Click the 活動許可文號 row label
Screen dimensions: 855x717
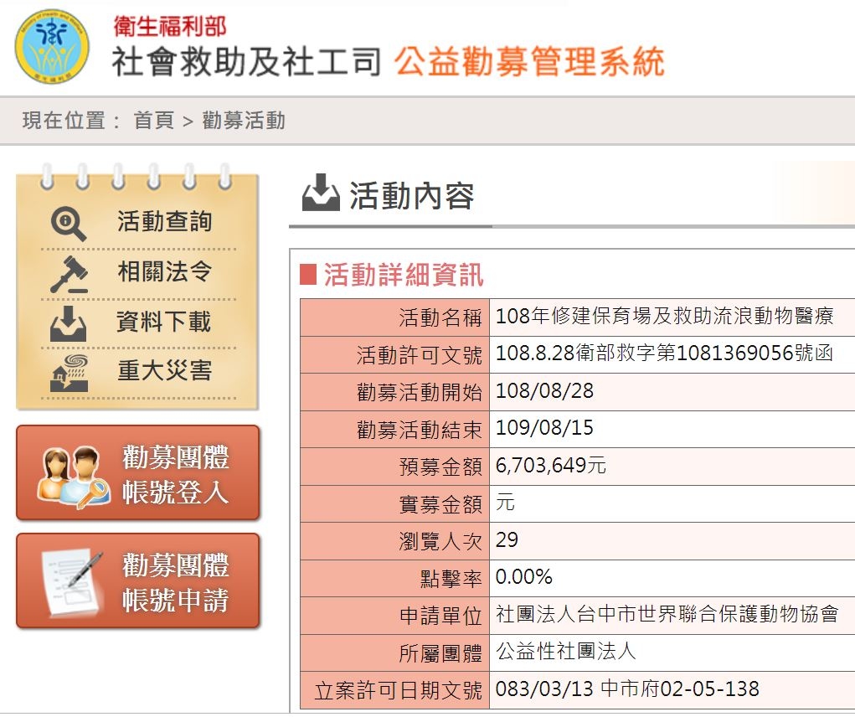[420, 355]
